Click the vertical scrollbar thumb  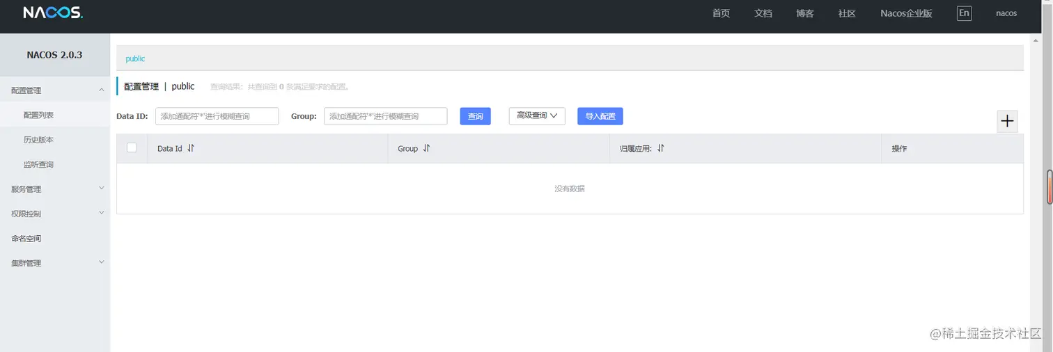(x=1050, y=186)
